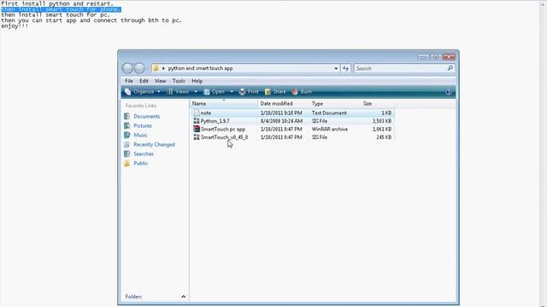Open the Edit menu
547x307 pixels.
pyautogui.click(x=144, y=81)
